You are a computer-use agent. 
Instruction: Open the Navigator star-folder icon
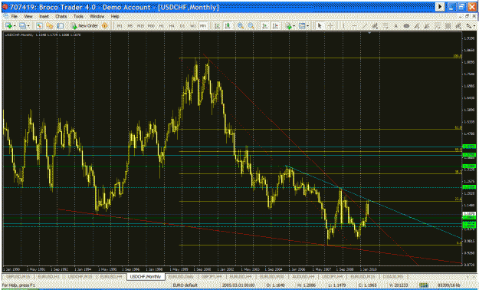(50, 26)
